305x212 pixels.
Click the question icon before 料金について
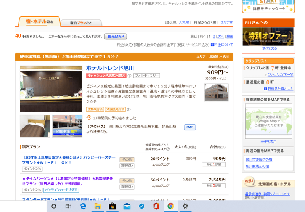click(212, 45)
